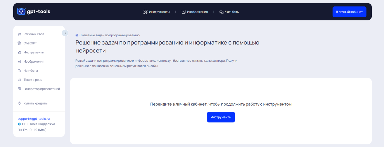Click the support@gpt-tools.ru email link
The height and width of the screenshot is (147, 384).
34,119
